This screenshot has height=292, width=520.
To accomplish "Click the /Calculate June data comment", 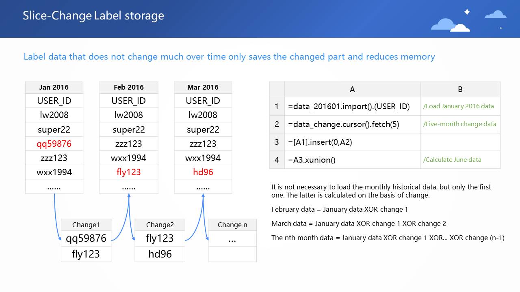I will 452,160.
